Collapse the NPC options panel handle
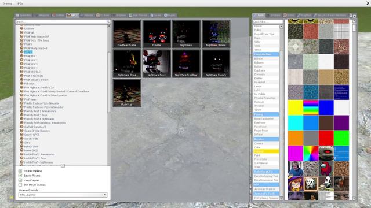The width and height of the screenshot is (371, 208). 63,166
